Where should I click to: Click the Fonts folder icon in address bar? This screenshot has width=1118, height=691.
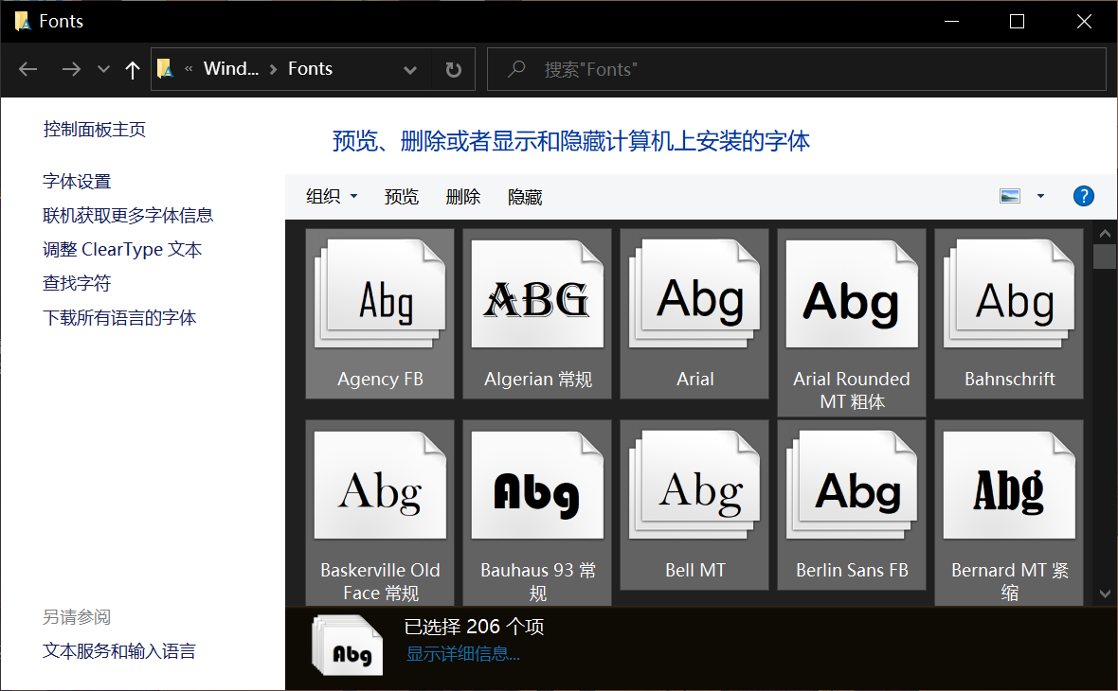point(165,68)
